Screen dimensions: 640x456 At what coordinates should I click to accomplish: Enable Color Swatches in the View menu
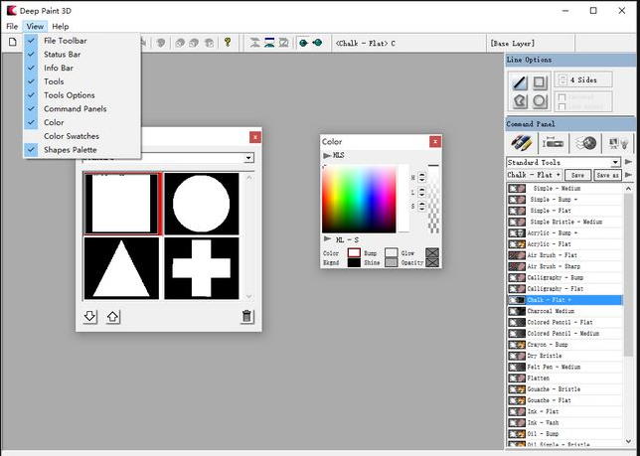click(x=71, y=136)
